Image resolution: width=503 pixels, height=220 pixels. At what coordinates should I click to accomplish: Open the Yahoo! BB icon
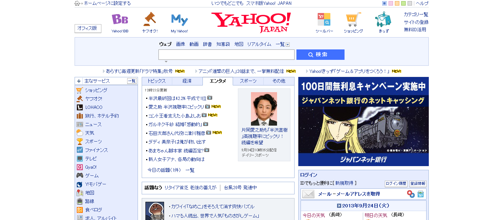coord(120,19)
